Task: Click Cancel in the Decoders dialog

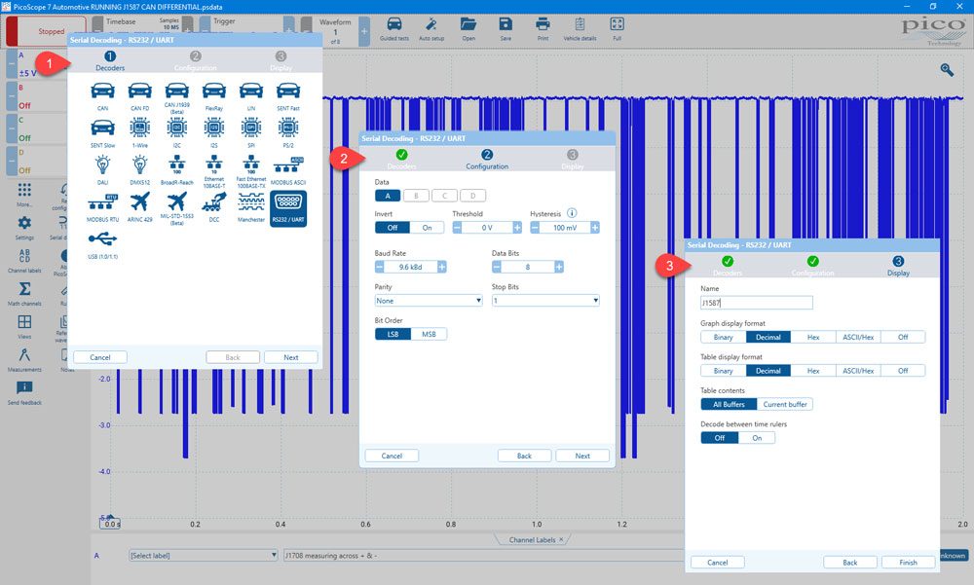Action: tap(100, 357)
